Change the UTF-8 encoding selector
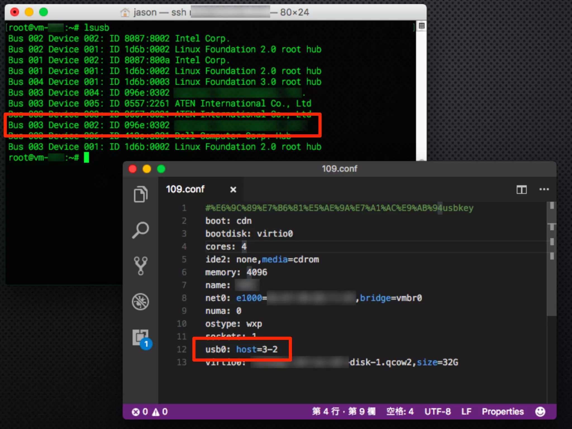The width and height of the screenshot is (572, 429). point(437,412)
